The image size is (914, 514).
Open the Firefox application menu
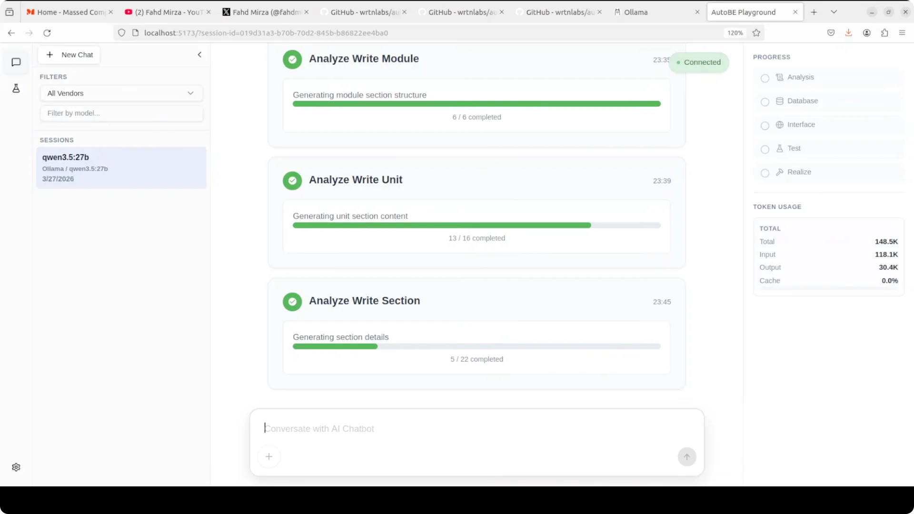[902, 33]
